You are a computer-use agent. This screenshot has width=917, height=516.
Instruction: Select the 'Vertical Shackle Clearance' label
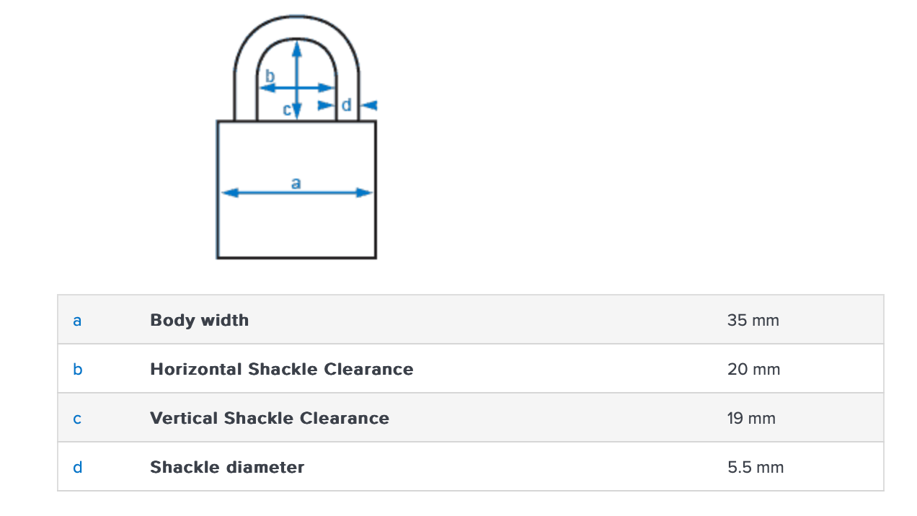point(269,418)
